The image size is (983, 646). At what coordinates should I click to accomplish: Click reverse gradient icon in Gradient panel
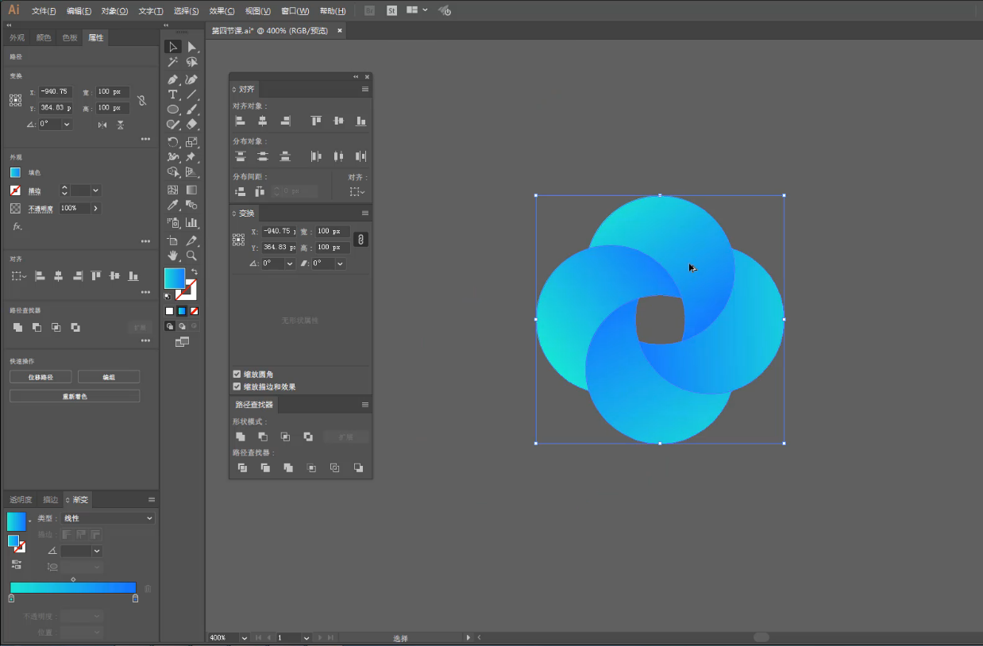pos(17,564)
